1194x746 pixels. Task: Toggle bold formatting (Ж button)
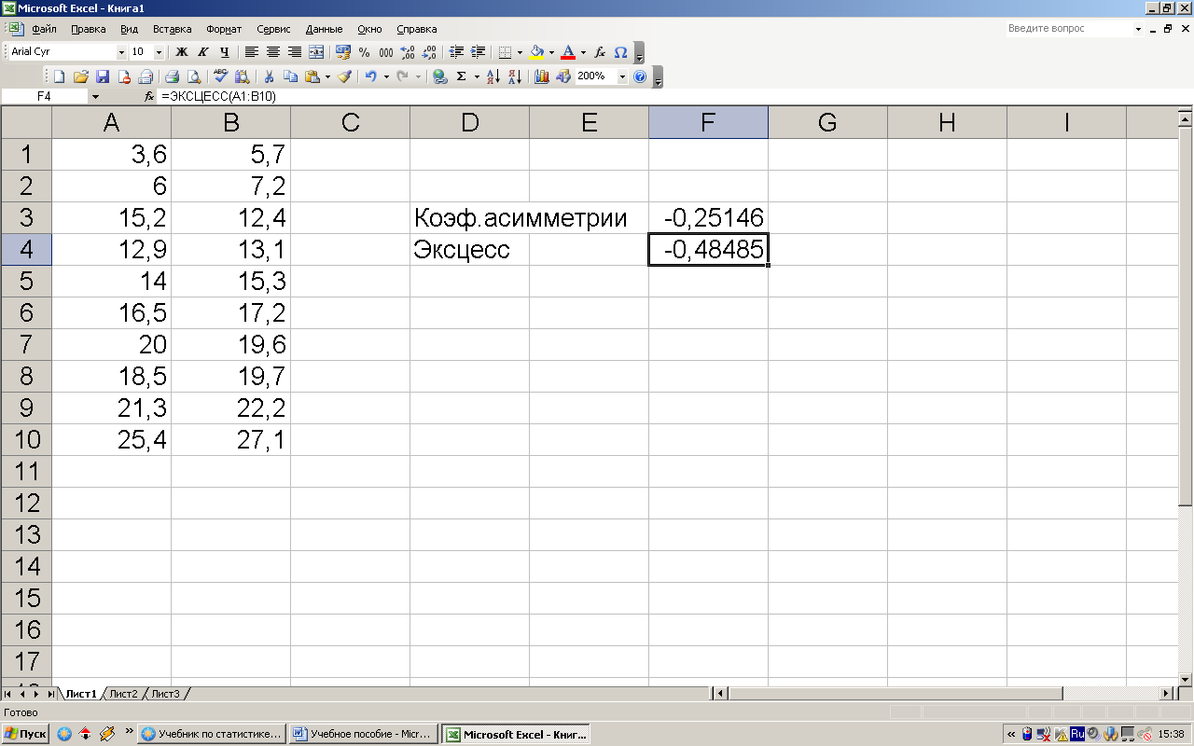click(182, 52)
